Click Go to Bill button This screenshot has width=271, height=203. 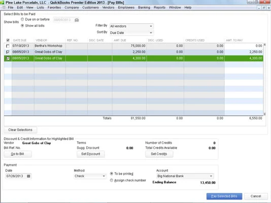pyautogui.click(x=18, y=154)
